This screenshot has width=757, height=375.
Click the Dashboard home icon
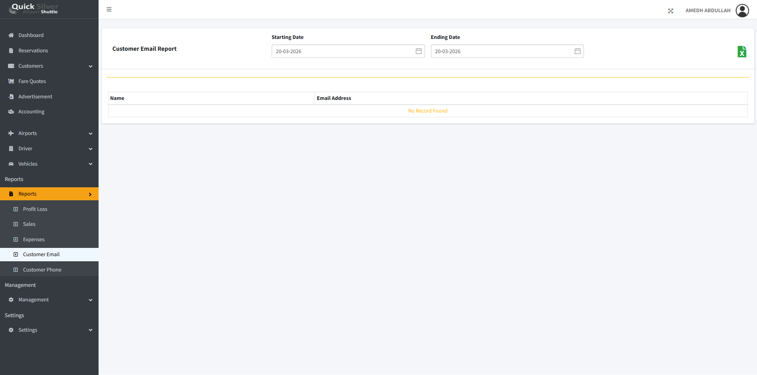point(11,35)
